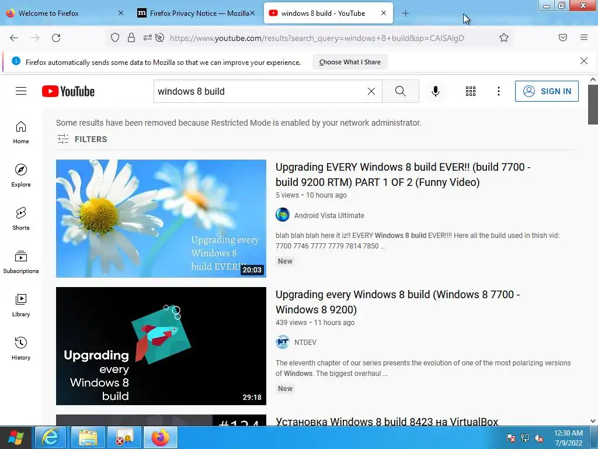Click scrollbar down arrow
The width and height of the screenshot is (598, 449).
(593, 421)
